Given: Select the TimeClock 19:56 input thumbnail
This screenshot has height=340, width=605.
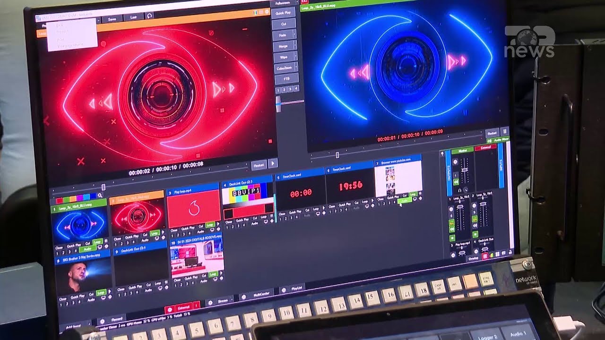Looking at the screenshot, I should (x=351, y=186).
